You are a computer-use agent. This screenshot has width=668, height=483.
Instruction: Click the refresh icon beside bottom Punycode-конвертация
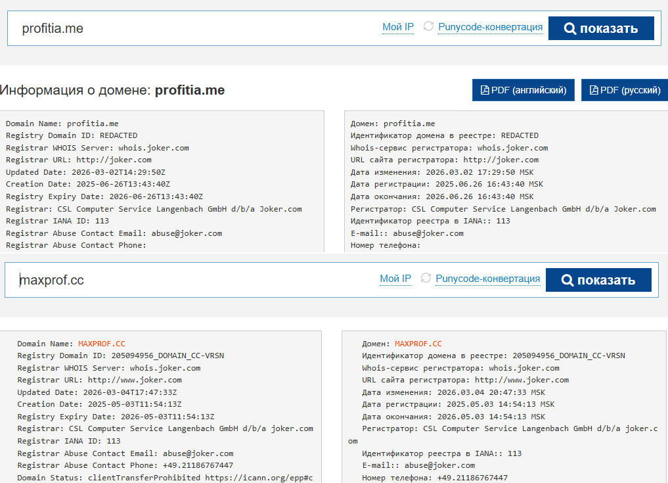point(426,278)
